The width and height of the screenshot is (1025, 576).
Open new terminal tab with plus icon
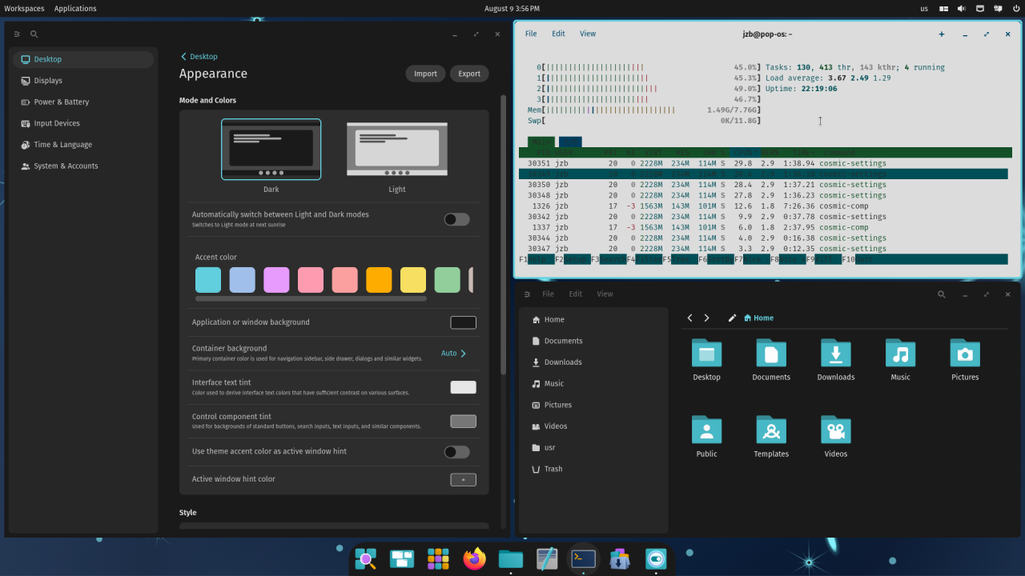coord(942,34)
